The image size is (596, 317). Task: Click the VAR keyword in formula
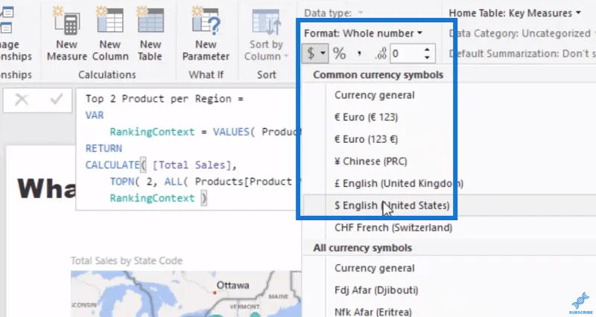coord(95,115)
